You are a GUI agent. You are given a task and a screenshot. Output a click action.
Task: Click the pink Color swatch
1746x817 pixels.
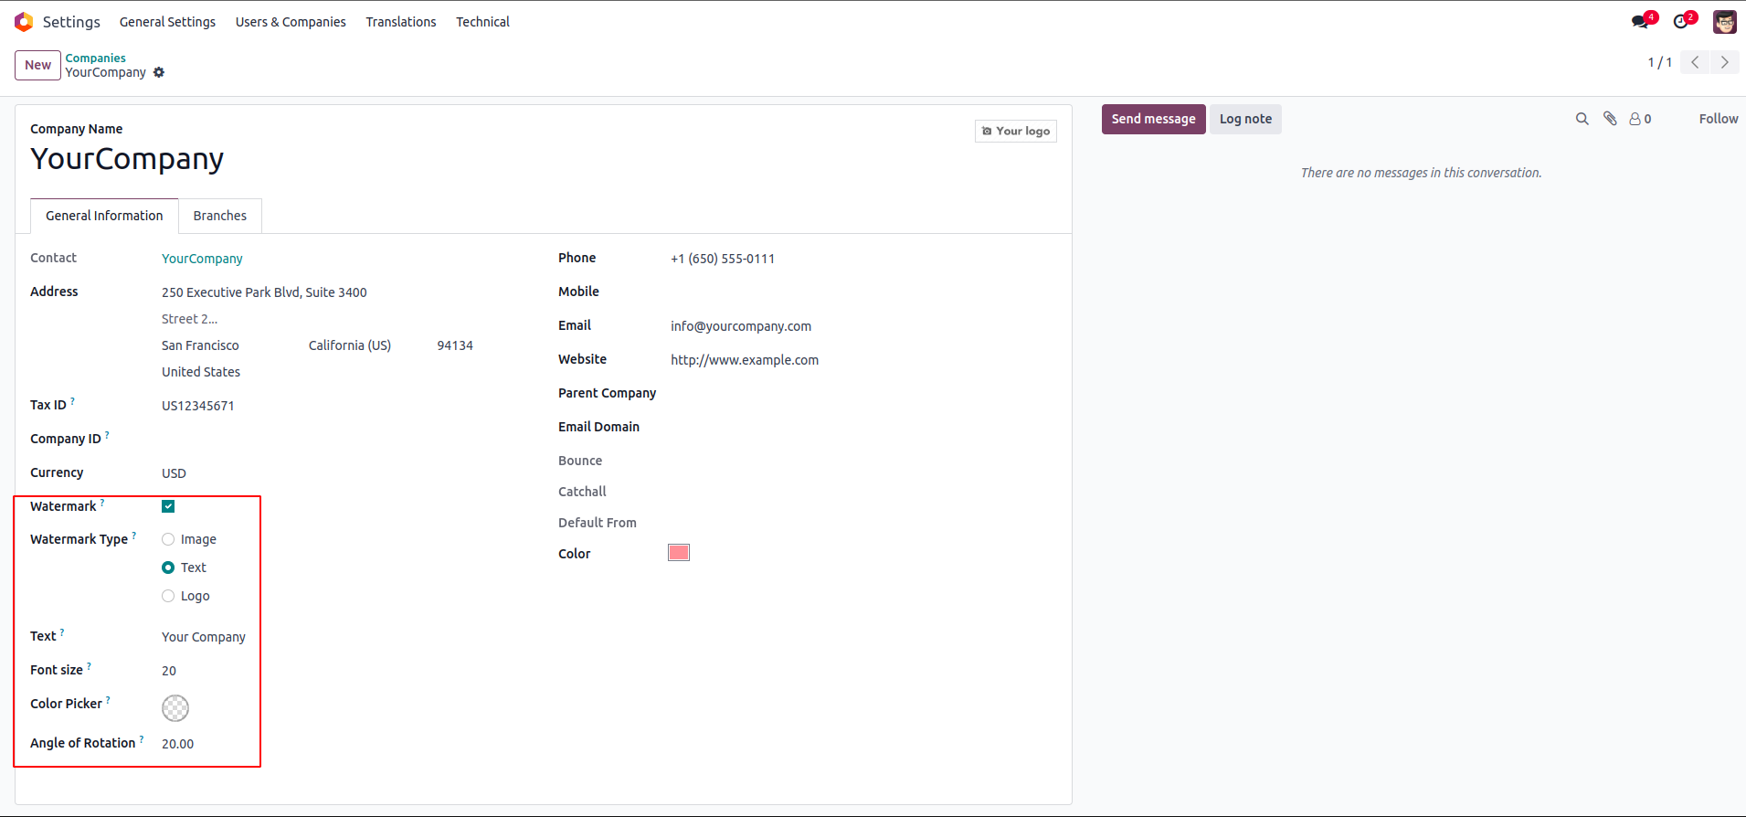pos(679,552)
